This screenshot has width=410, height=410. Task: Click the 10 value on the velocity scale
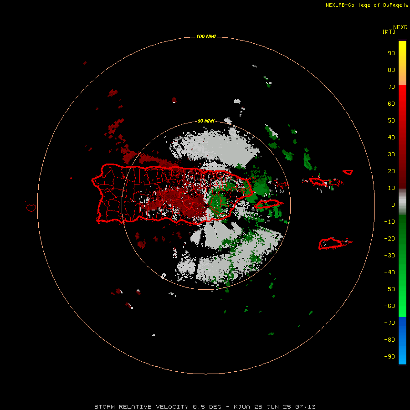391,188
